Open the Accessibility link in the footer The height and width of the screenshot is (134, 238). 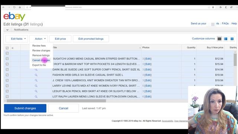[167, 121]
